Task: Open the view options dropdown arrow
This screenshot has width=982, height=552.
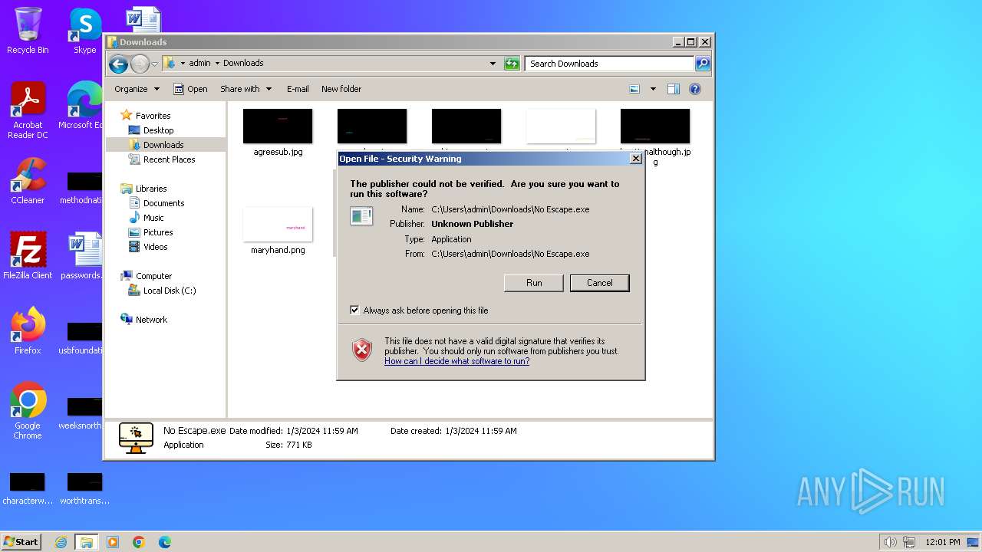Action: (653, 89)
